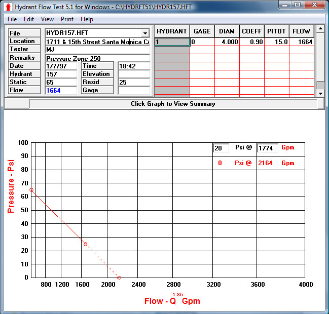The image size is (329, 314).
Task: Click the Remarks field Pressure Zone 250
Action: [97, 58]
